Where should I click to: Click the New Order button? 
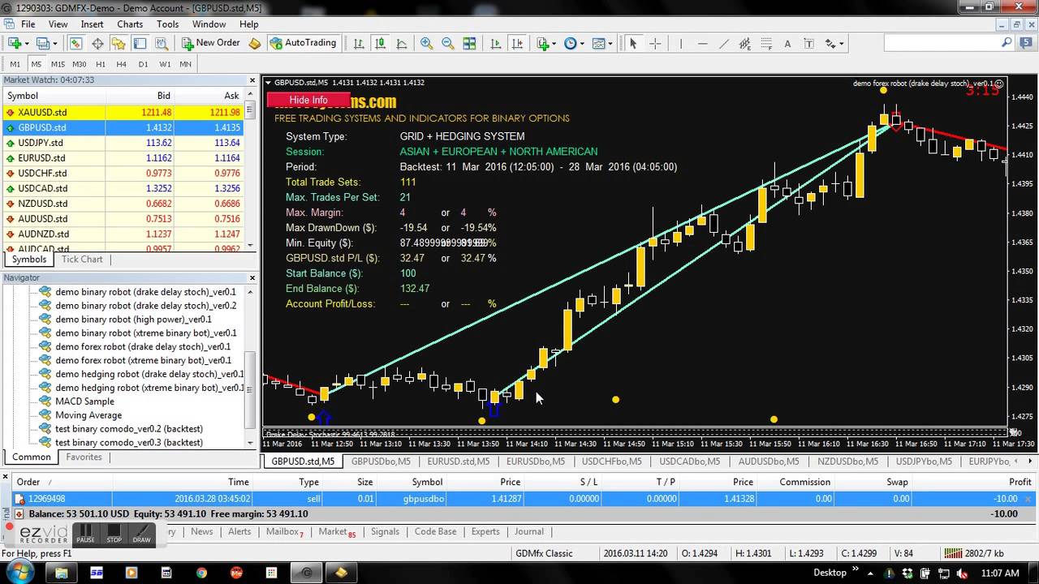click(209, 43)
